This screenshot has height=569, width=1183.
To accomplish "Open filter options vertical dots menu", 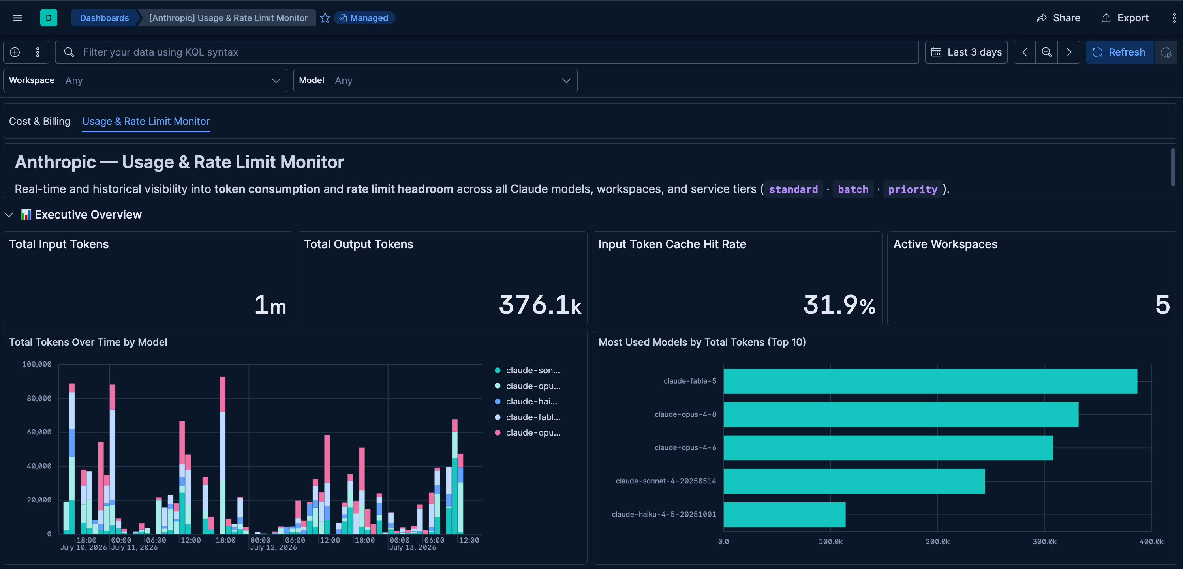I will [38, 52].
